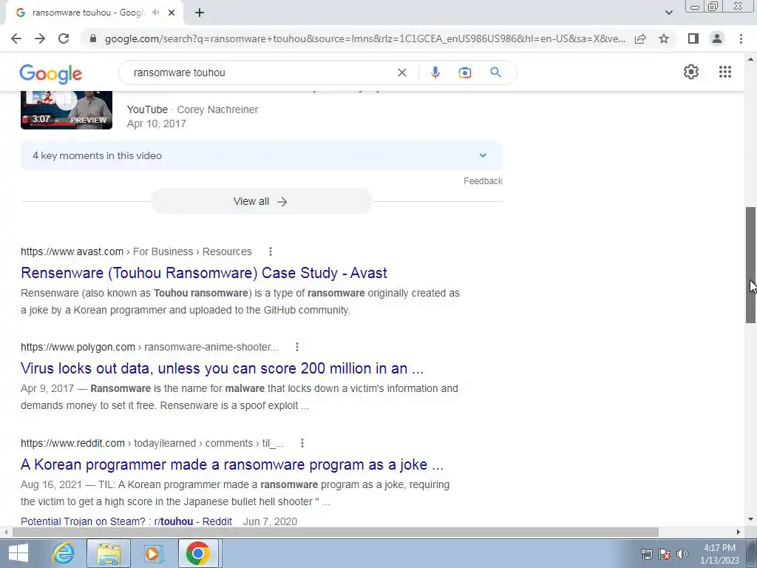Open Chrome's three-dot menu
757x568 pixels.
tap(741, 38)
